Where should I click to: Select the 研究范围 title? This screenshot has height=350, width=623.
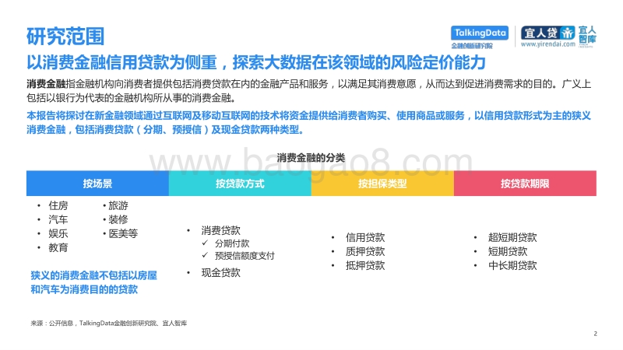tap(65, 37)
